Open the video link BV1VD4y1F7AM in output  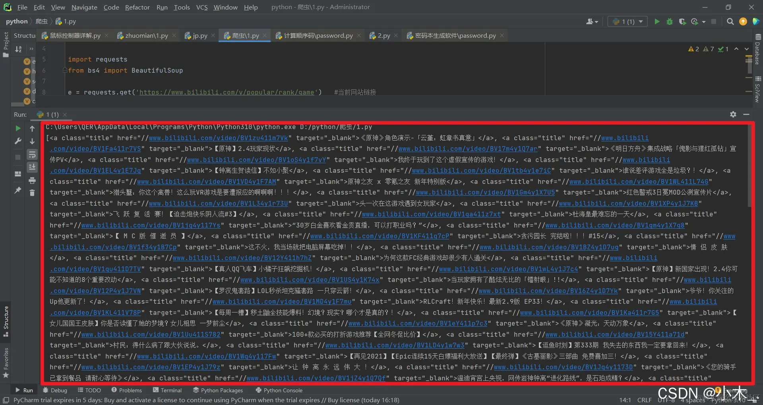[207, 182]
